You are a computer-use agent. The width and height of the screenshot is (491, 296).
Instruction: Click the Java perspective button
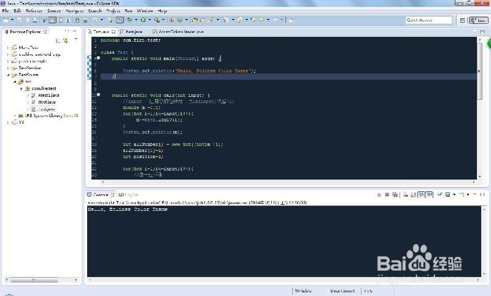pyautogui.click(x=479, y=20)
